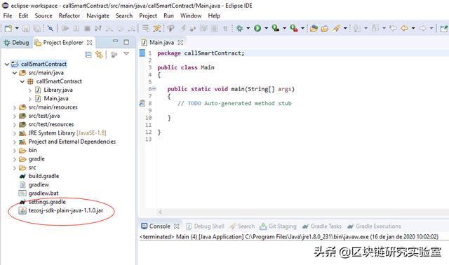Image resolution: width=449 pixels, height=265 pixels.
Task: Click the Open Task folder icon
Action: 325,28
